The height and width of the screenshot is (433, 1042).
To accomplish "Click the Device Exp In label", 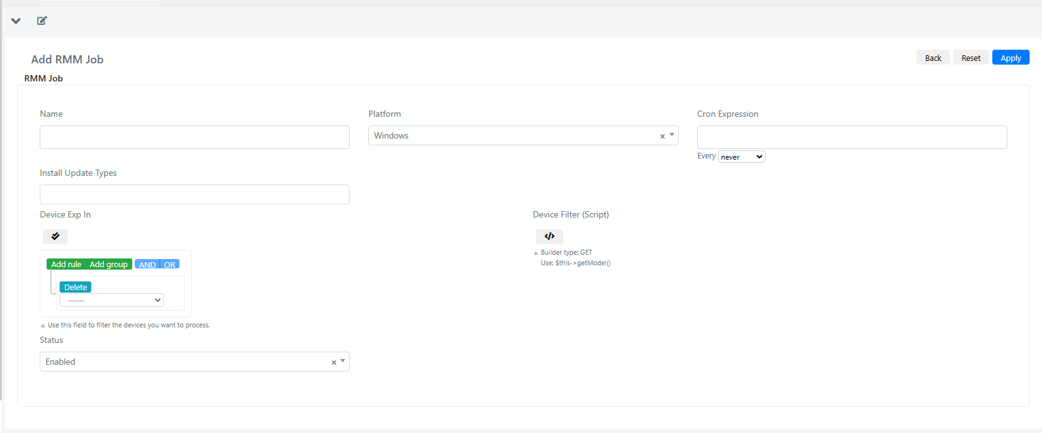I will (65, 214).
